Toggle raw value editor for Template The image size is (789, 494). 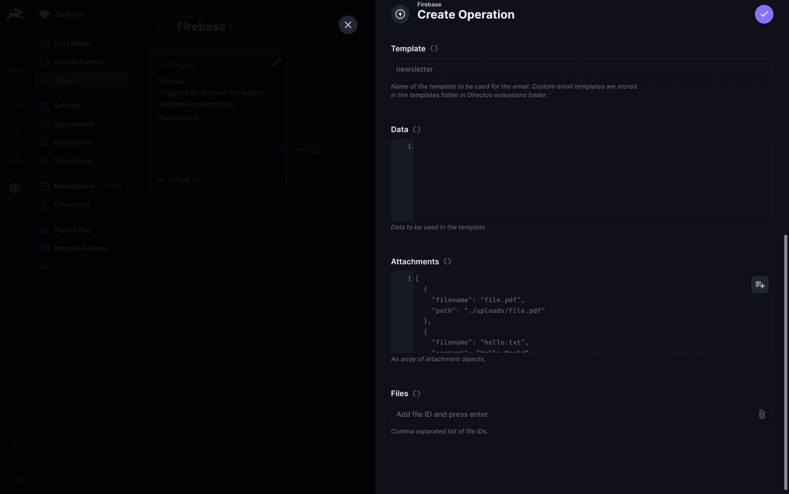tap(434, 48)
